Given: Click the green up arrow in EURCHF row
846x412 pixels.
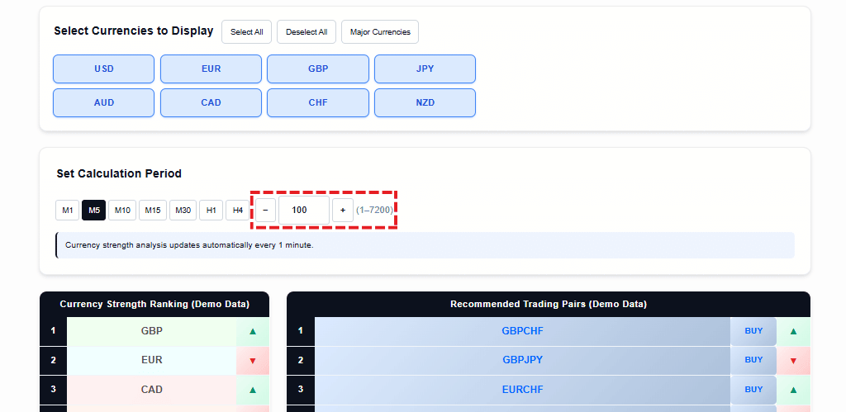Looking at the screenshot, I should (x=793, y=390).
